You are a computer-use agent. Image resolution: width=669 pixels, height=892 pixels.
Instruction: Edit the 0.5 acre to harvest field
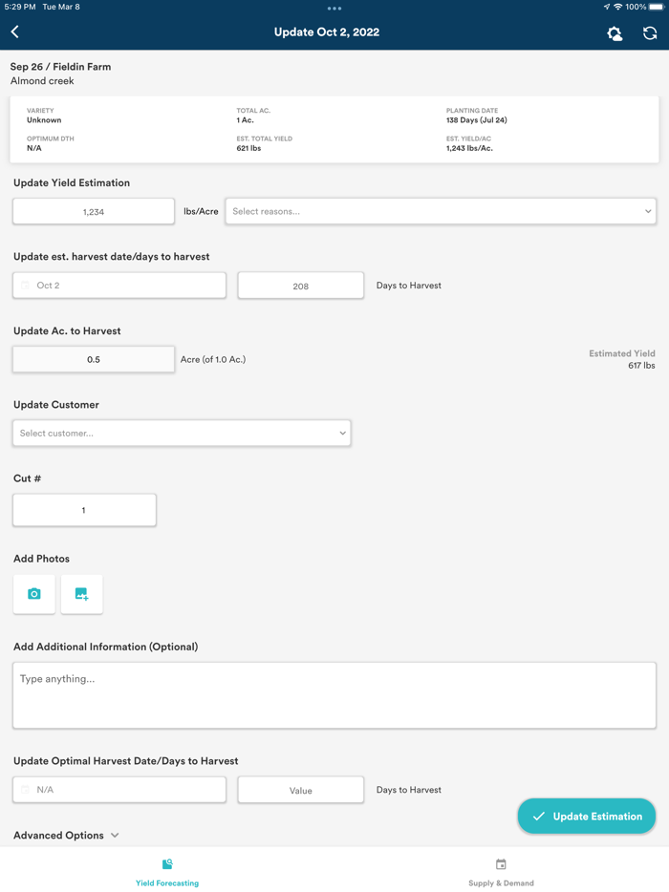[x=94, y=359]
